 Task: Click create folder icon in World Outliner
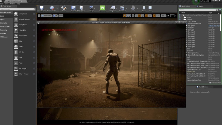pyautogui.click(x=220, y=10)
